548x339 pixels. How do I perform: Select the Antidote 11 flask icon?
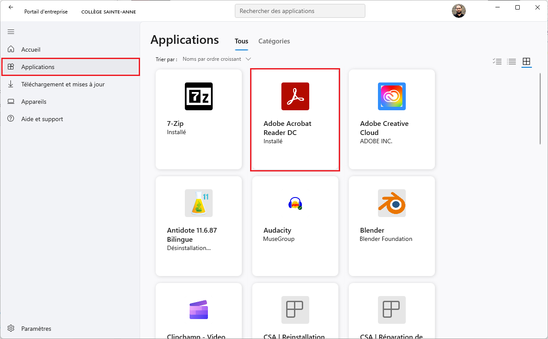[199, 203]
